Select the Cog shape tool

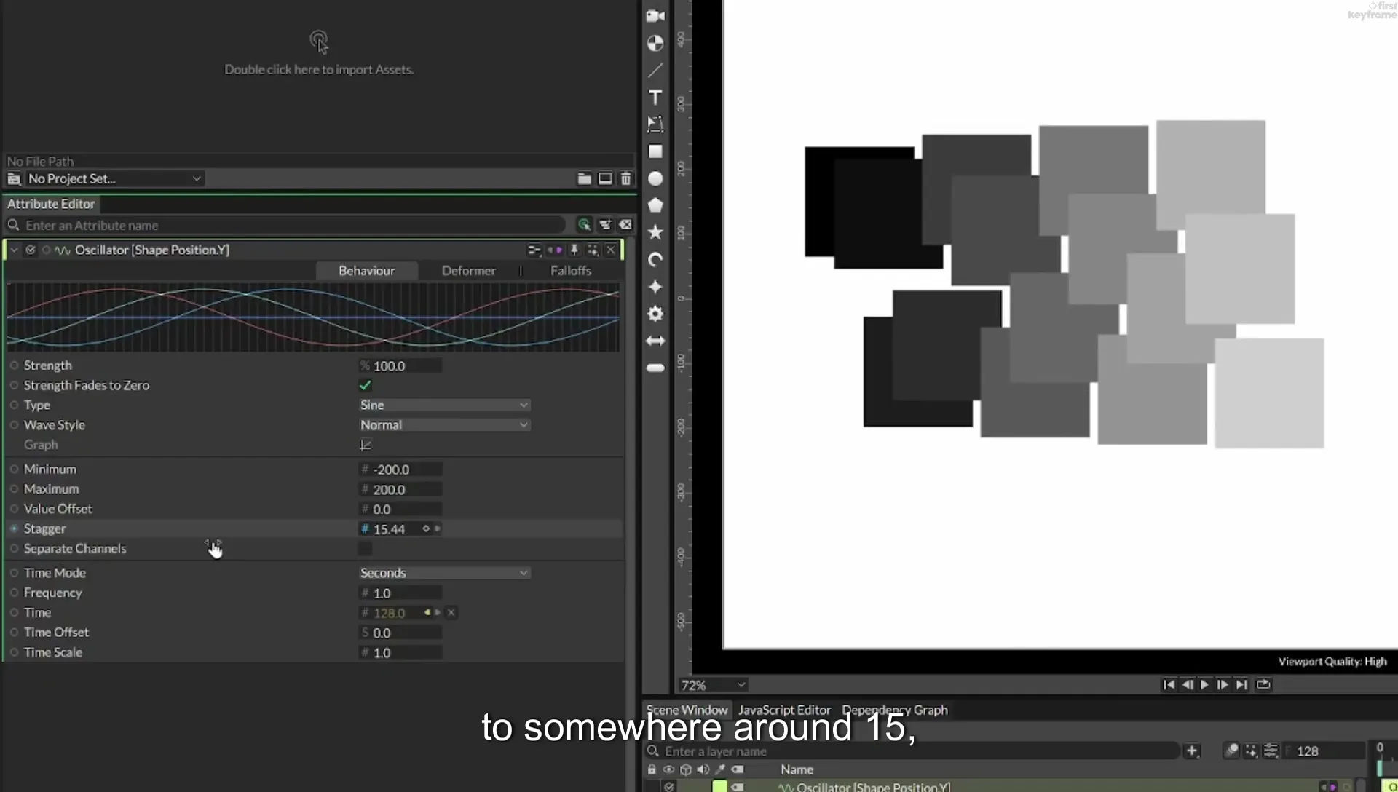click(655, 314)
